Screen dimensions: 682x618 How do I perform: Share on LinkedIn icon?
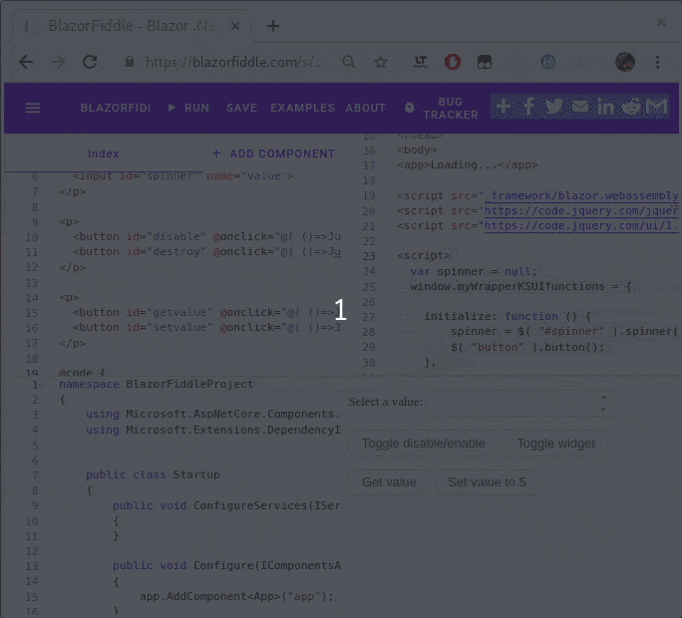click(x=605, y=107)
